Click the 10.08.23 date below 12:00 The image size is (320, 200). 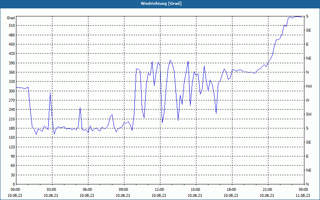(159, 195)
